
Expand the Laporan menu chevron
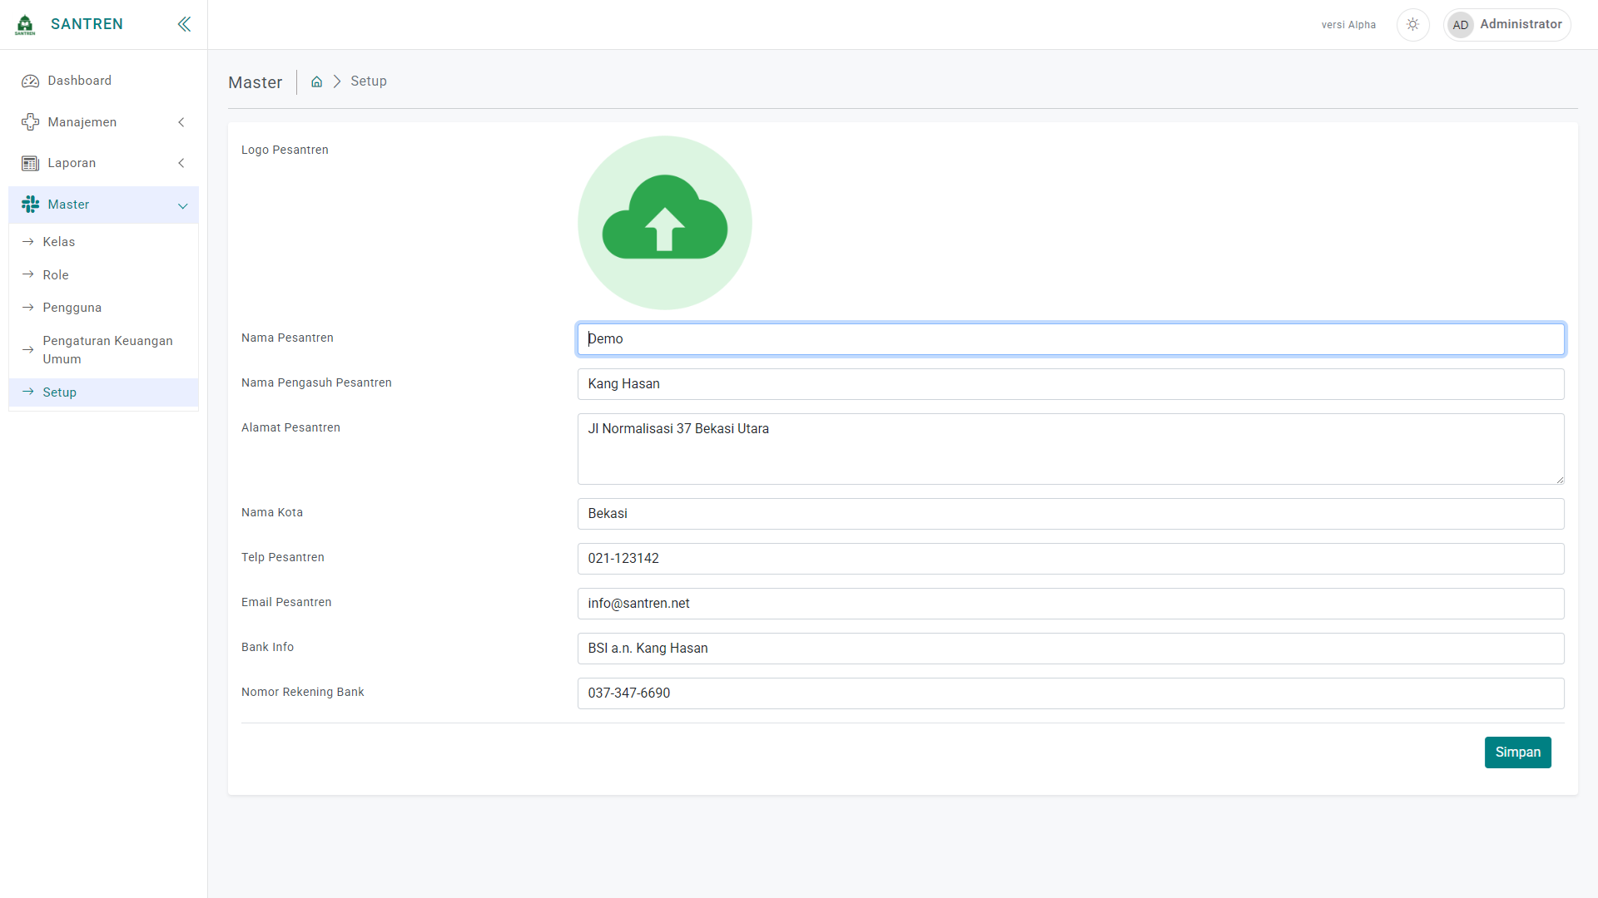tap(181, 163)
